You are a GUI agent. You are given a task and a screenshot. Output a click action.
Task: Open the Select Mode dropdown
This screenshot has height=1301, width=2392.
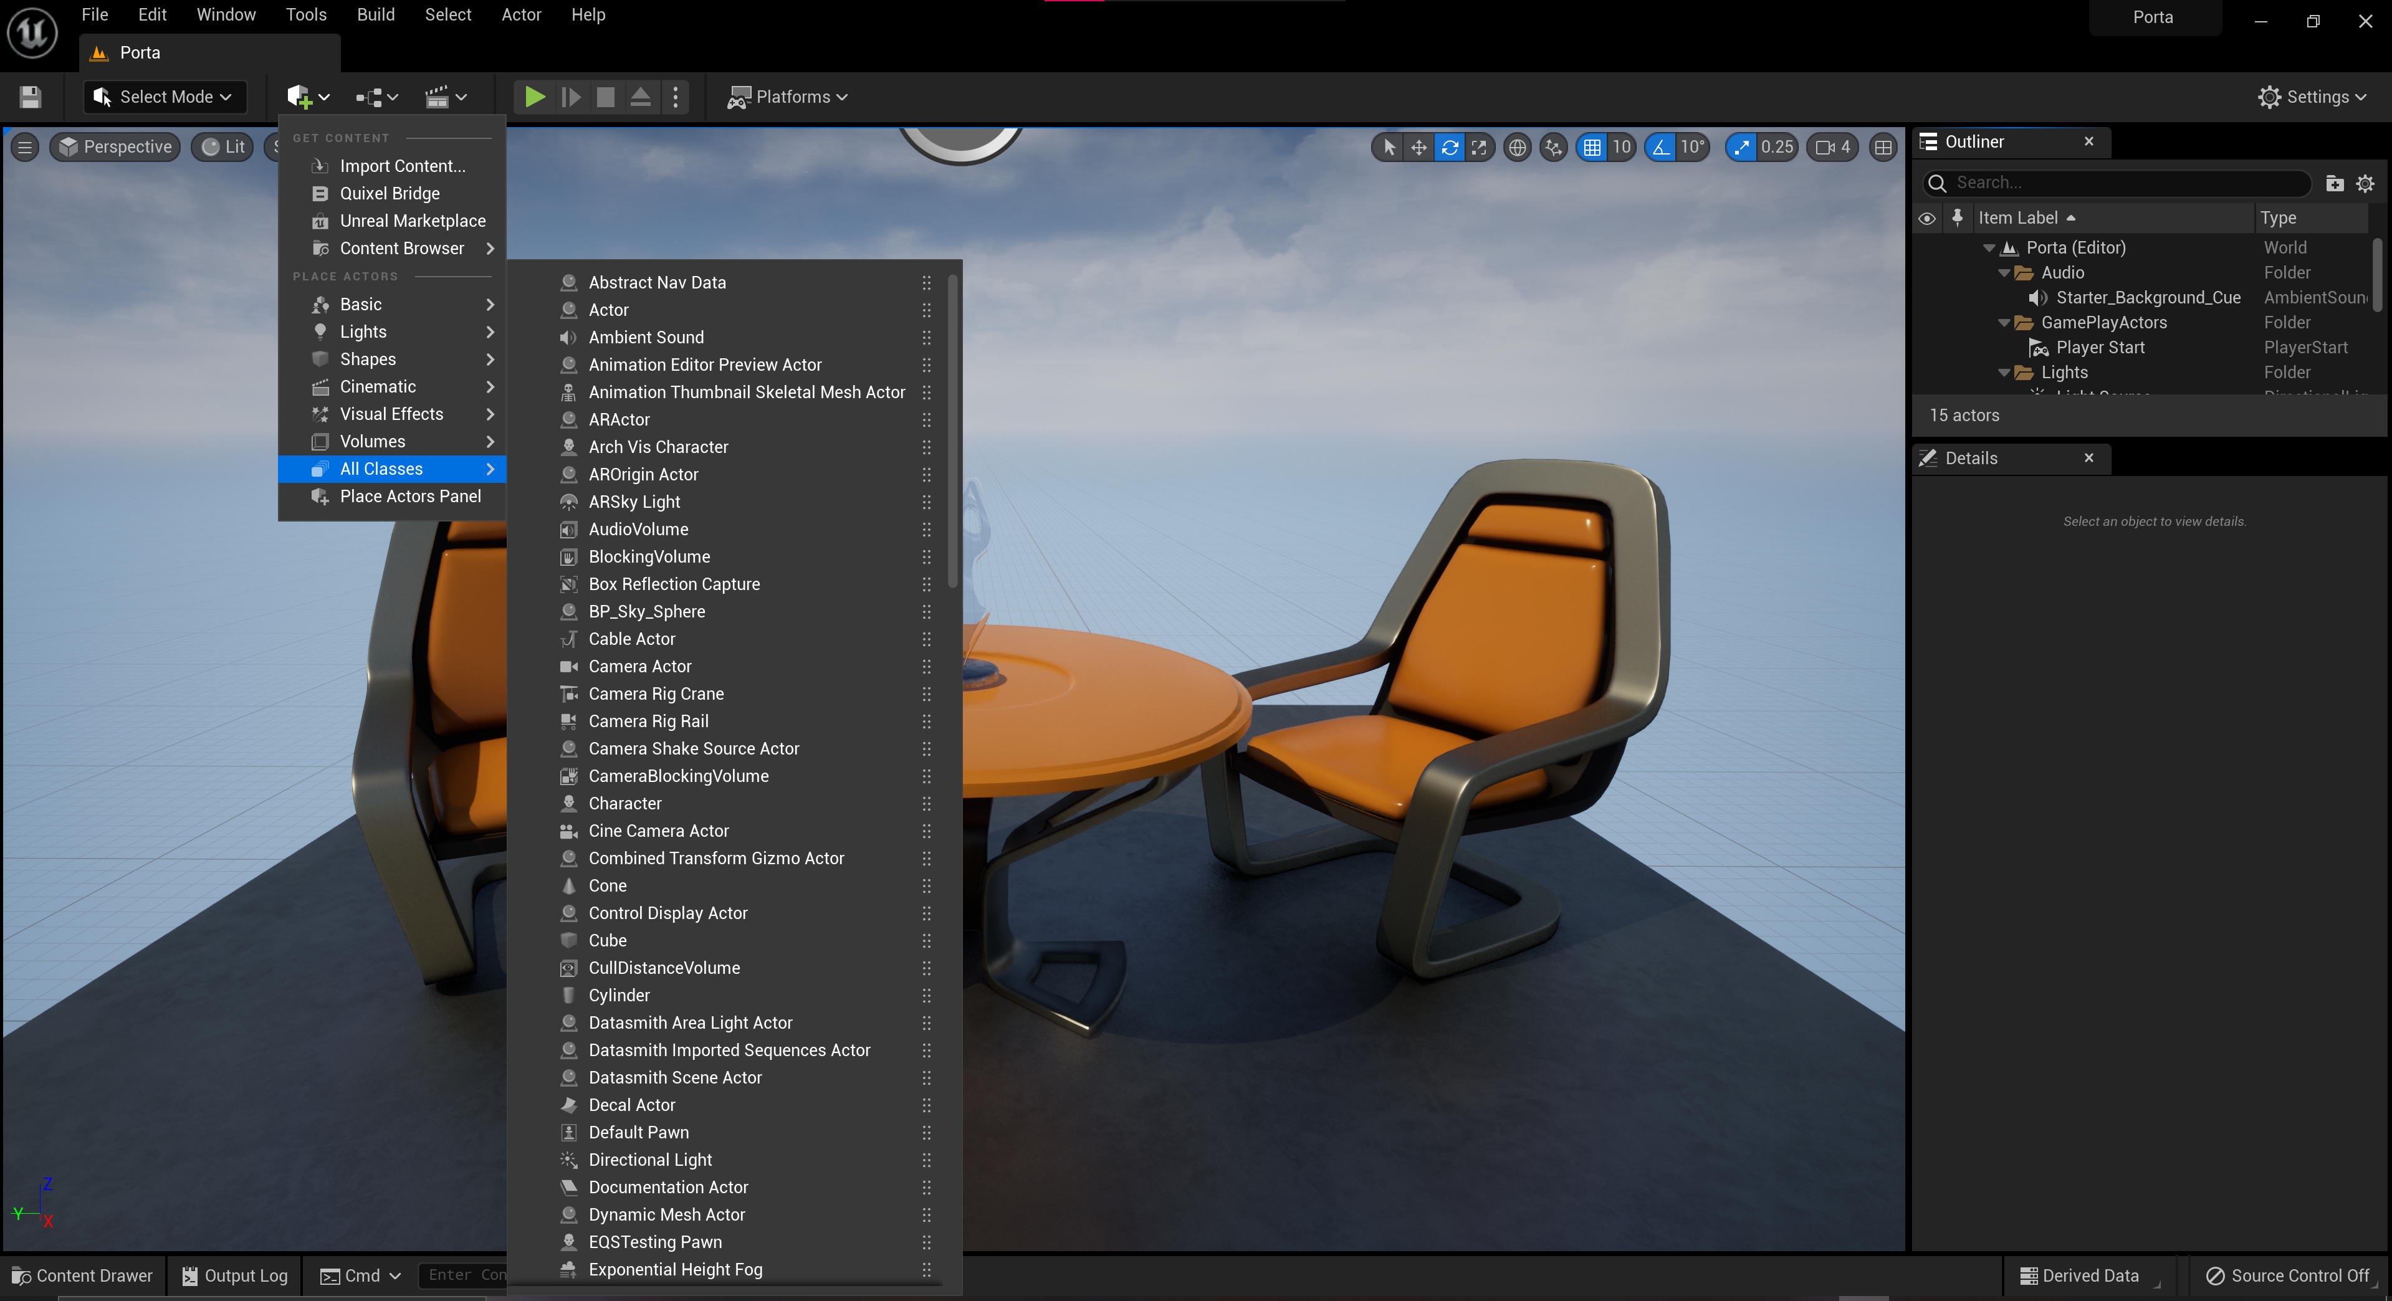165,97
